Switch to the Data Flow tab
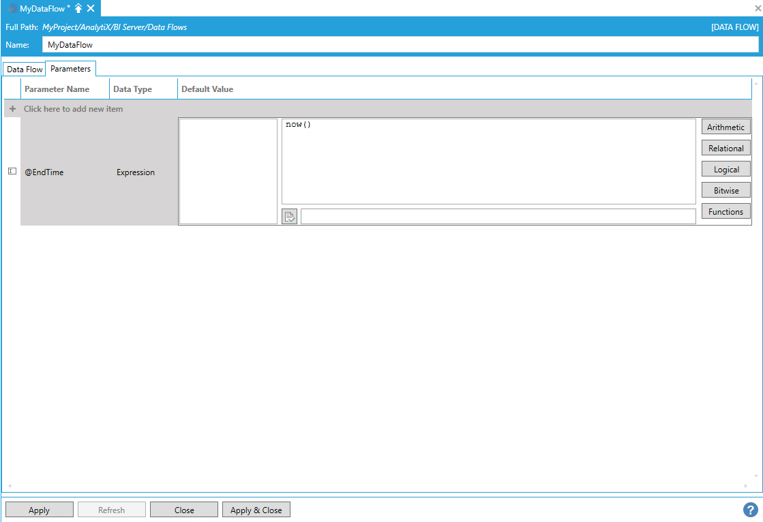 25,70
